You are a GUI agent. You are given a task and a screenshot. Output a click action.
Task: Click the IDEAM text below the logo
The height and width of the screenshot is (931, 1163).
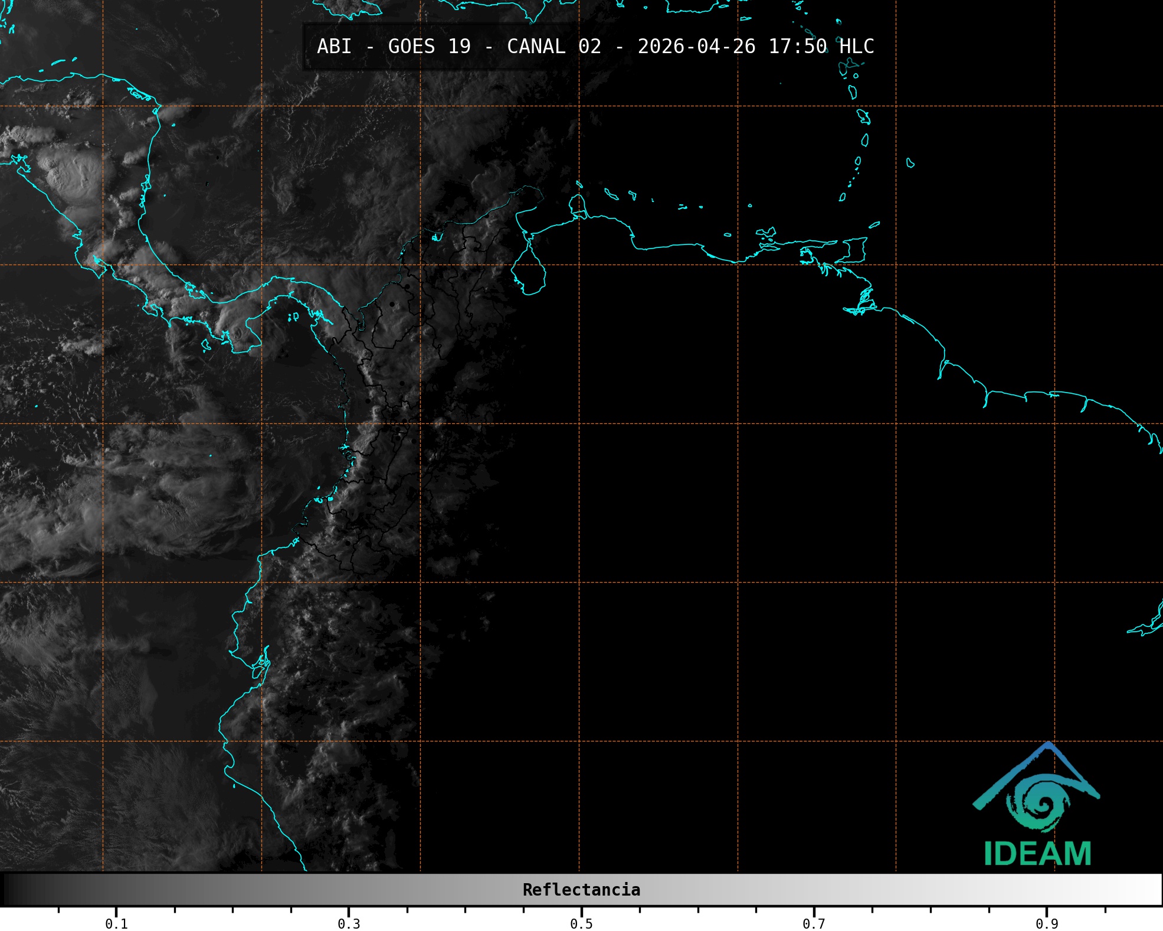pos(1037,854)
